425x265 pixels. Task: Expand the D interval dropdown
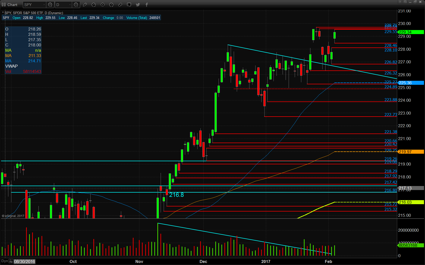pyautogui.click(x=70, y=5)
